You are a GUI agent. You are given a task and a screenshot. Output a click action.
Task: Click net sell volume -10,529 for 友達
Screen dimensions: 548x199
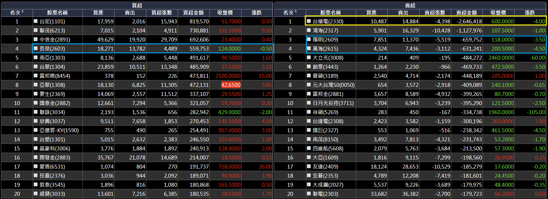pyautogui.click(x=441, y=167)
